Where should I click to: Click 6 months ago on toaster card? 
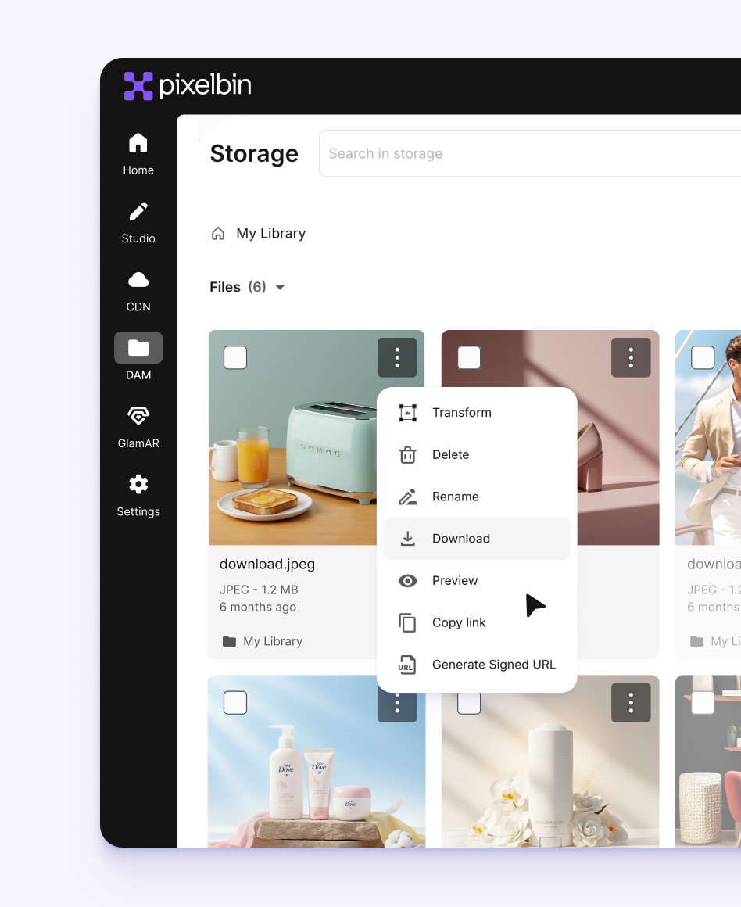click(257, 607)
